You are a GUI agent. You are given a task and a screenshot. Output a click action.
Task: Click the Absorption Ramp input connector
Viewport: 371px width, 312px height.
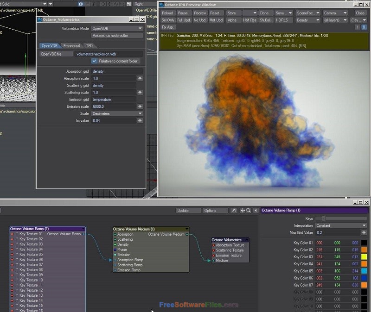pos(115,260)
